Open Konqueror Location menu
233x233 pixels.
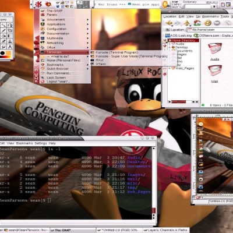click(170, 16)
